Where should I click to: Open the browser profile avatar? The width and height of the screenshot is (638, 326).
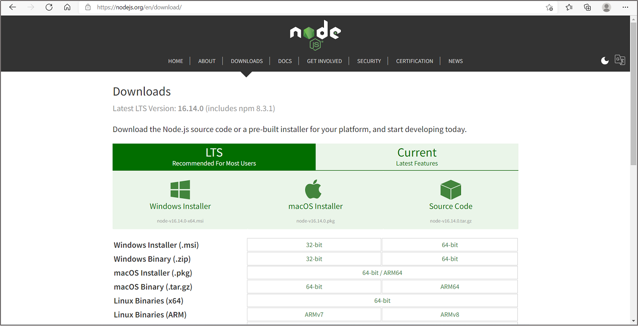pos(606,8)
